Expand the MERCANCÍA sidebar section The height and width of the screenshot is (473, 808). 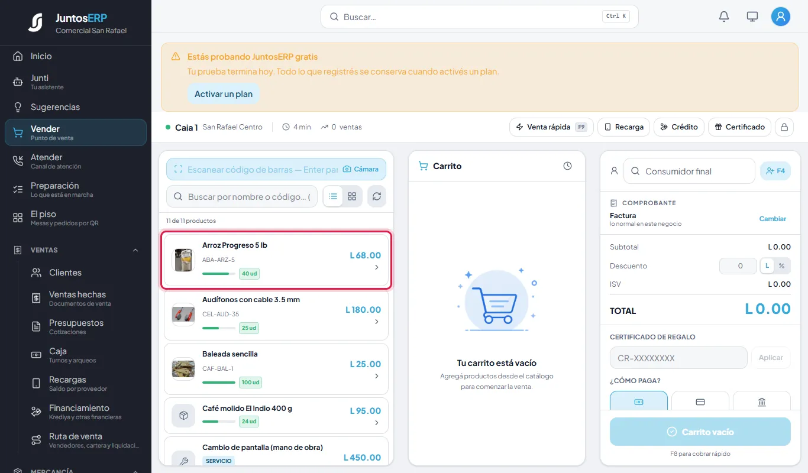tap(135, 471)
